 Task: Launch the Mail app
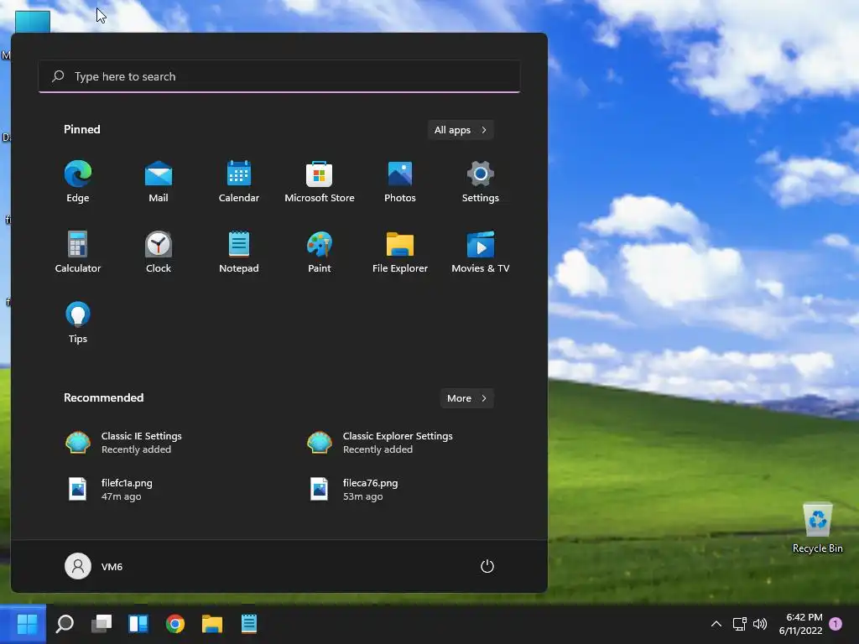tap(159, 182)
